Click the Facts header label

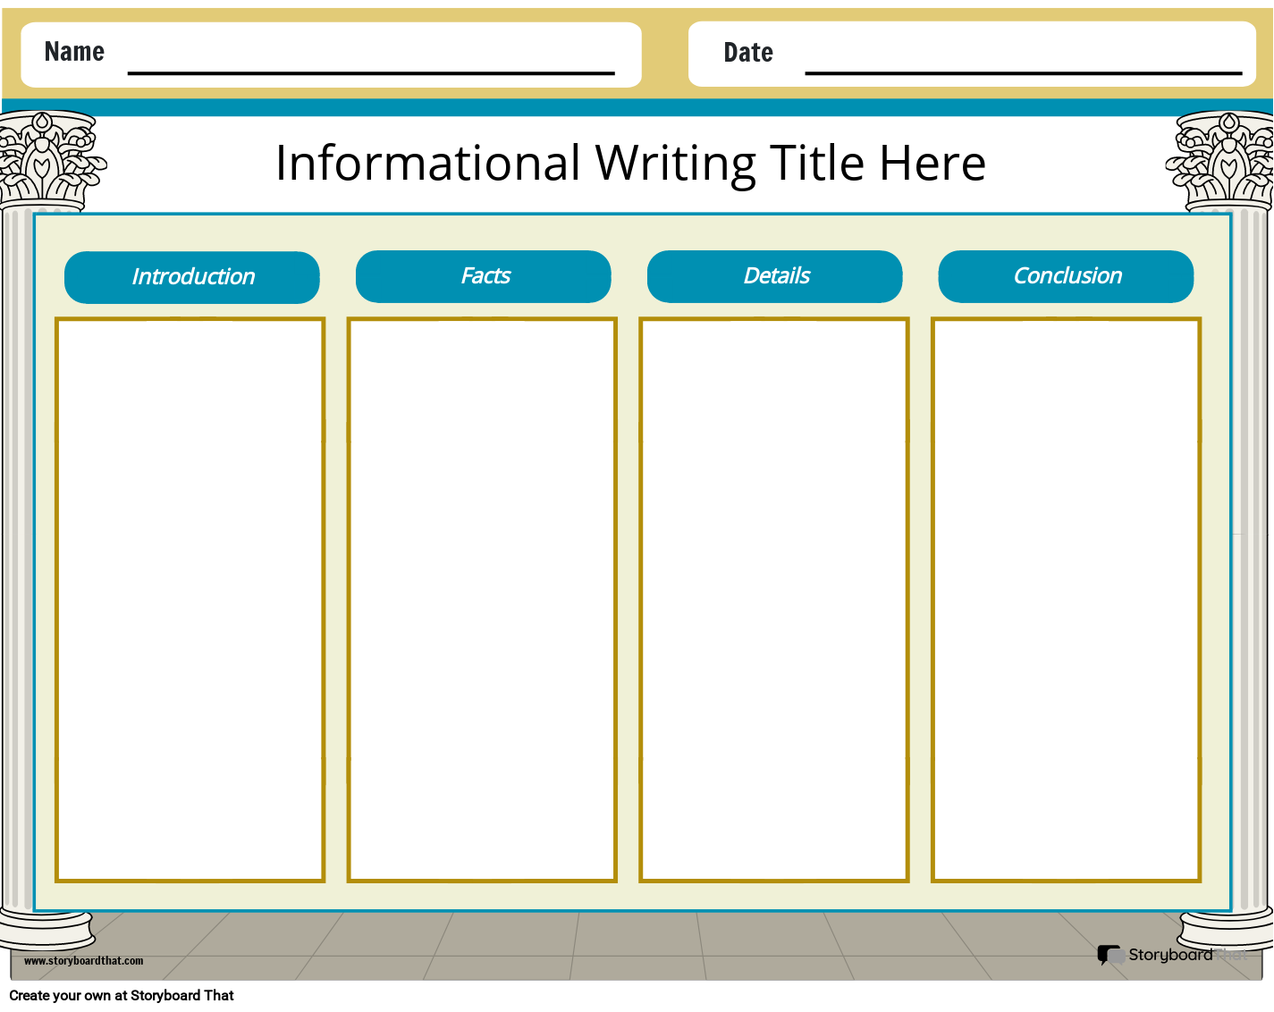(x=484, y=276)
